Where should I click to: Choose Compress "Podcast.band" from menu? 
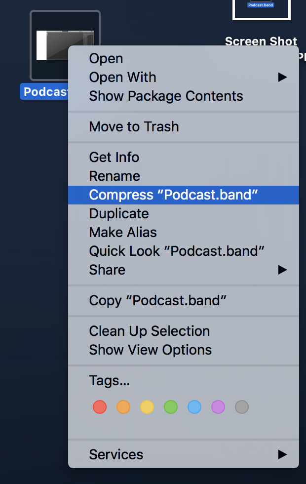(184, 195)
